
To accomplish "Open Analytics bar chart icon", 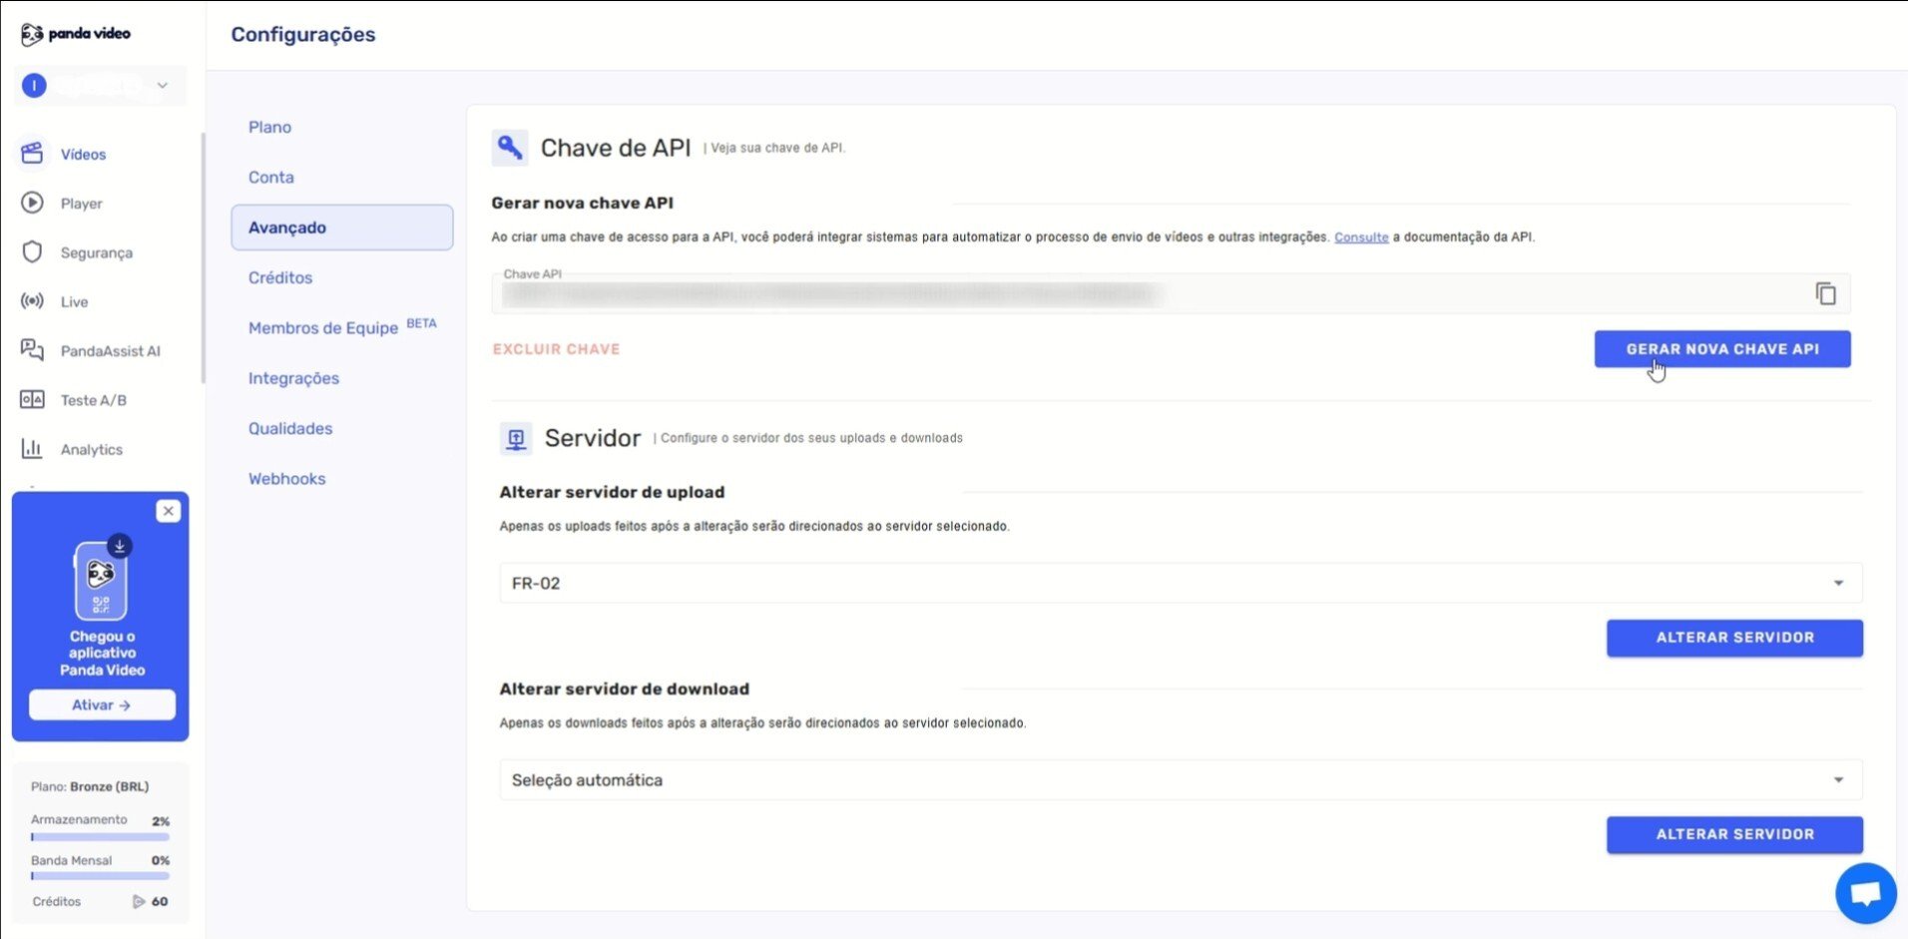I will (x=32, y=449).
